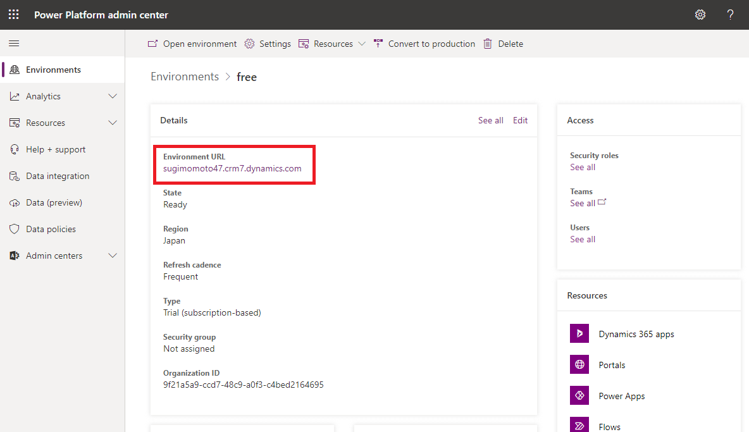Click the Portals globe icon
The width and height of the screenshot is (749, 432).
pyautogui.click(x=579, y=365)
